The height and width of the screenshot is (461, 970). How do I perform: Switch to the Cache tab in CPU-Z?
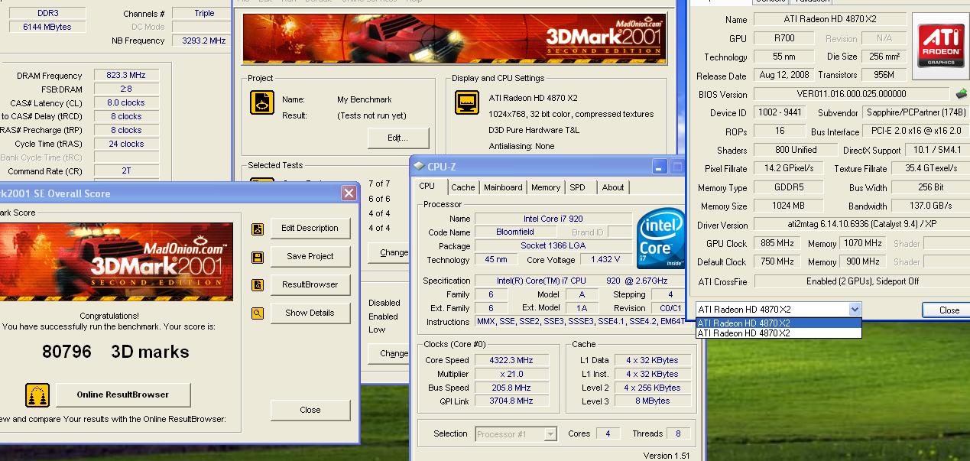point(462,187)
